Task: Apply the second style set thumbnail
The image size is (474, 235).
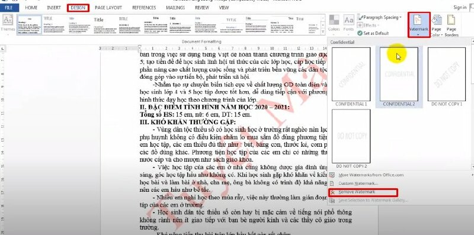Action: 55,25
